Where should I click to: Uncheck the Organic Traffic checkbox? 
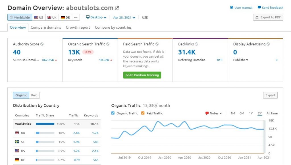(x=113, y=113)
